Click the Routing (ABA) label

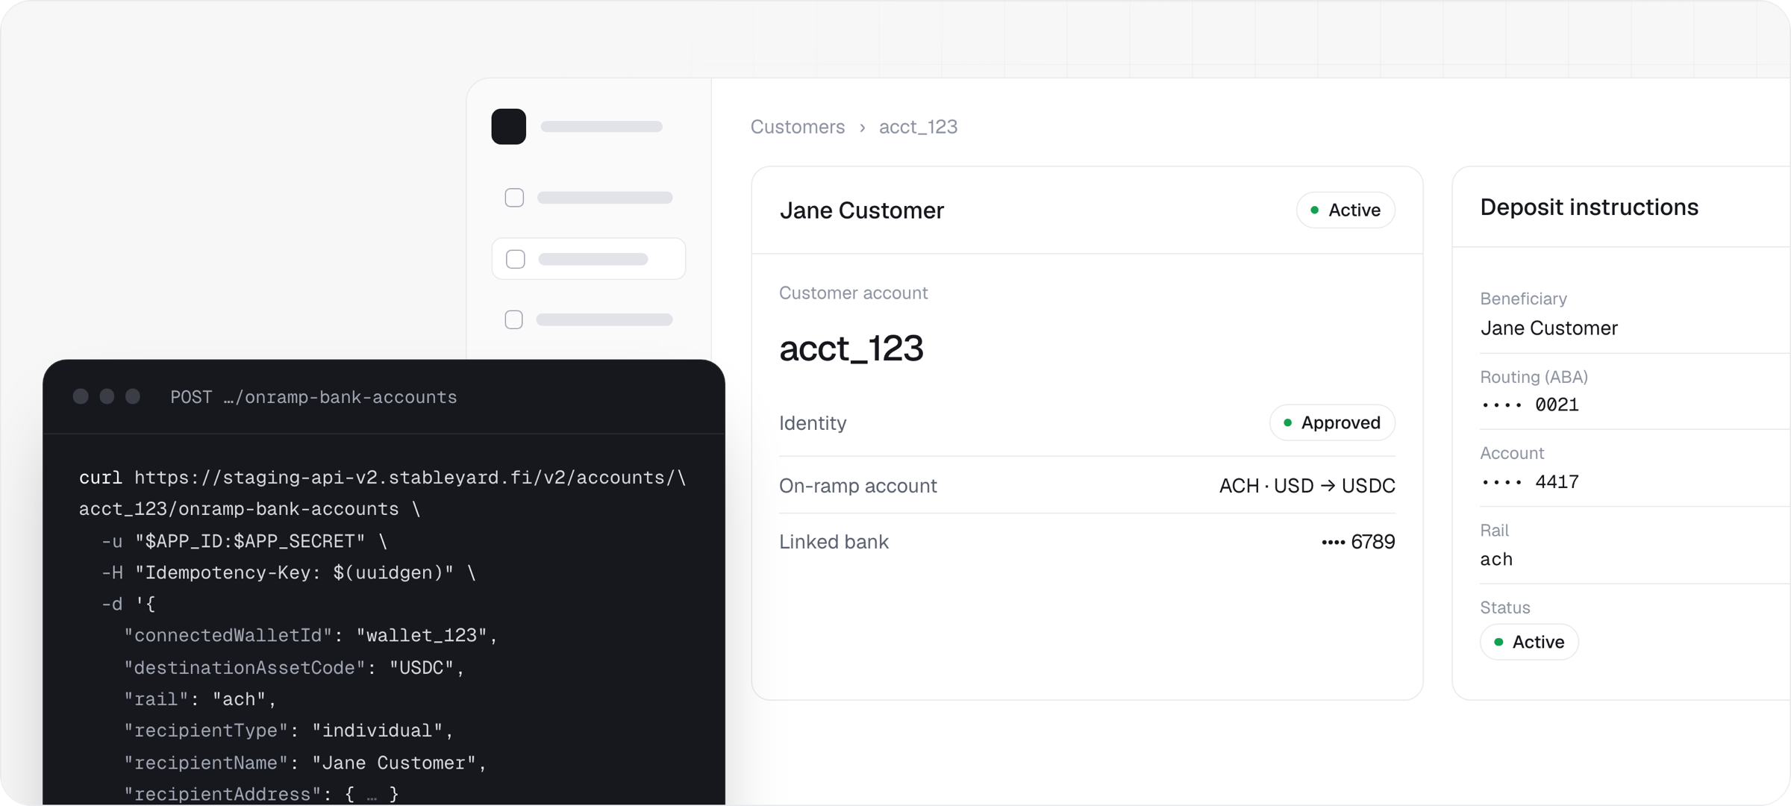click(1534, 377)
